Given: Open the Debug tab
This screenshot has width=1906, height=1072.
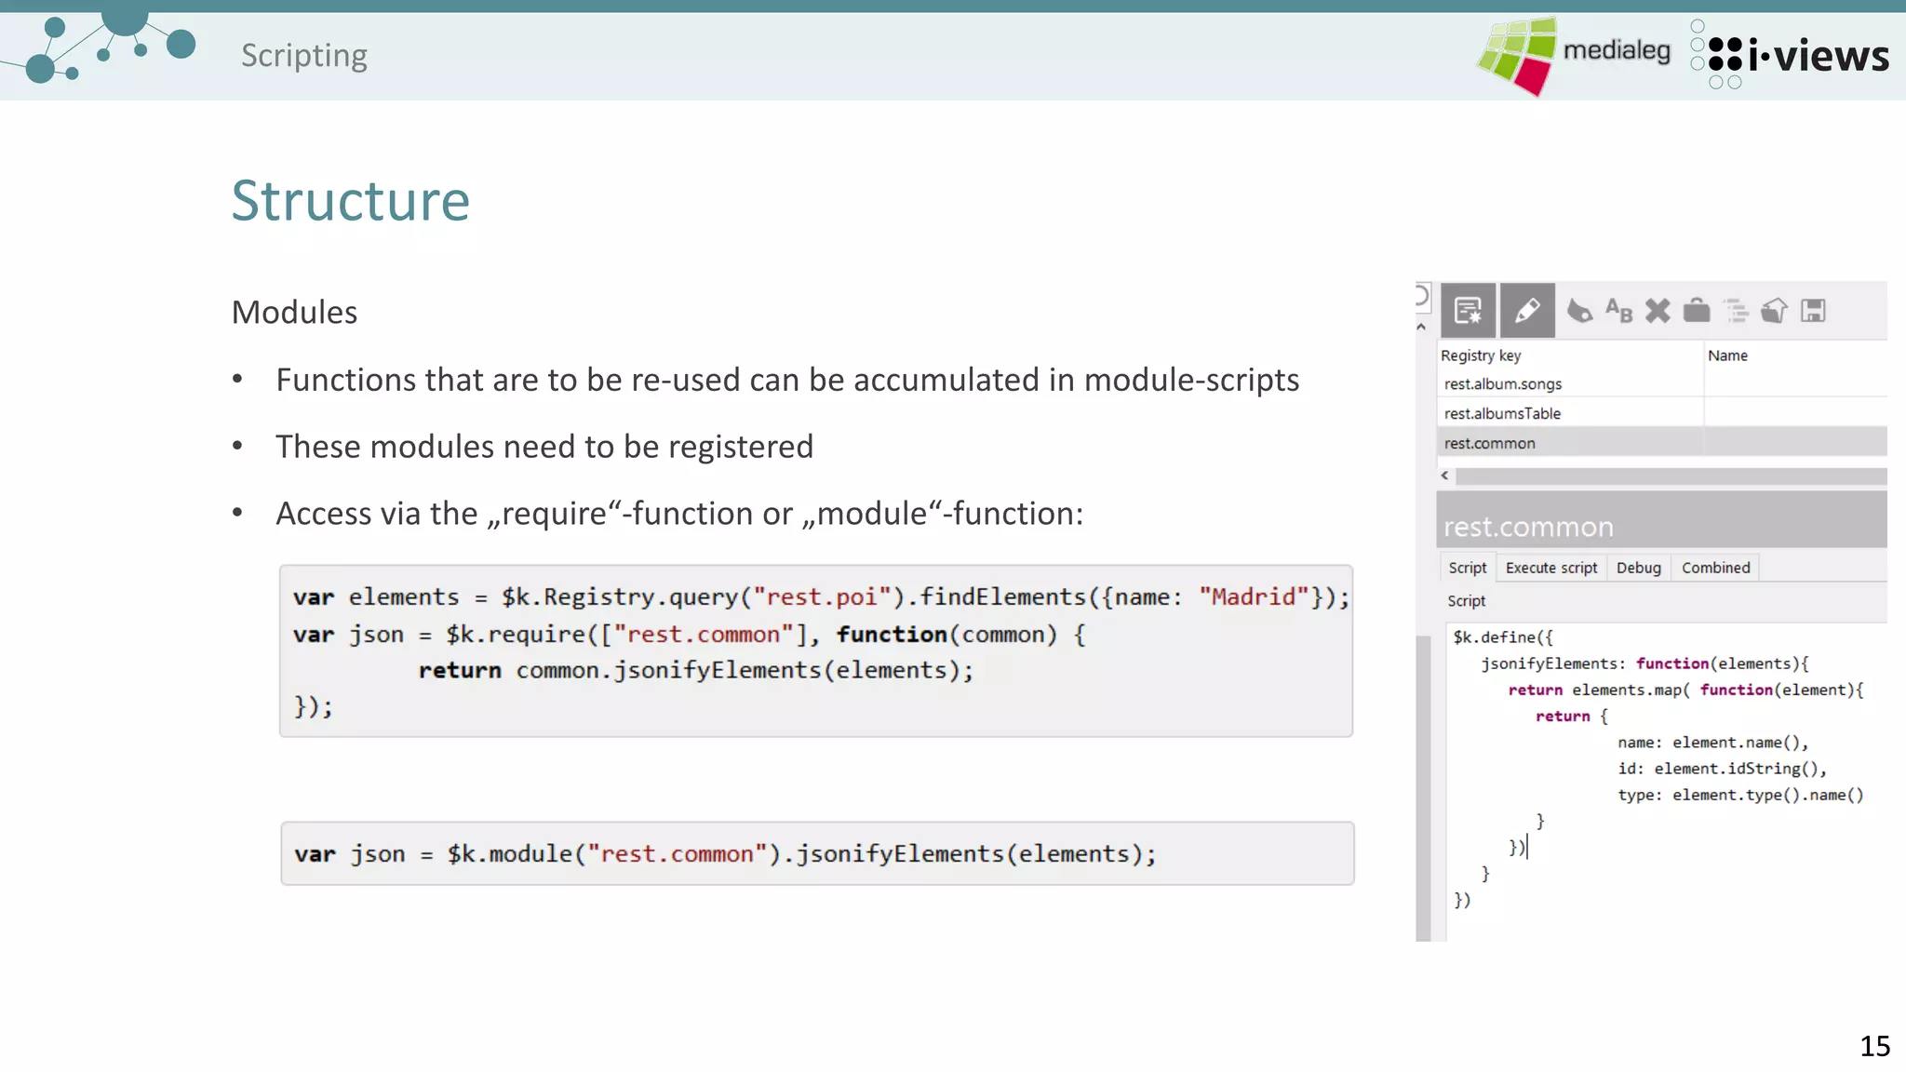Looking at the screenshot, I should pyautogui.click(x=1639, y=568).
